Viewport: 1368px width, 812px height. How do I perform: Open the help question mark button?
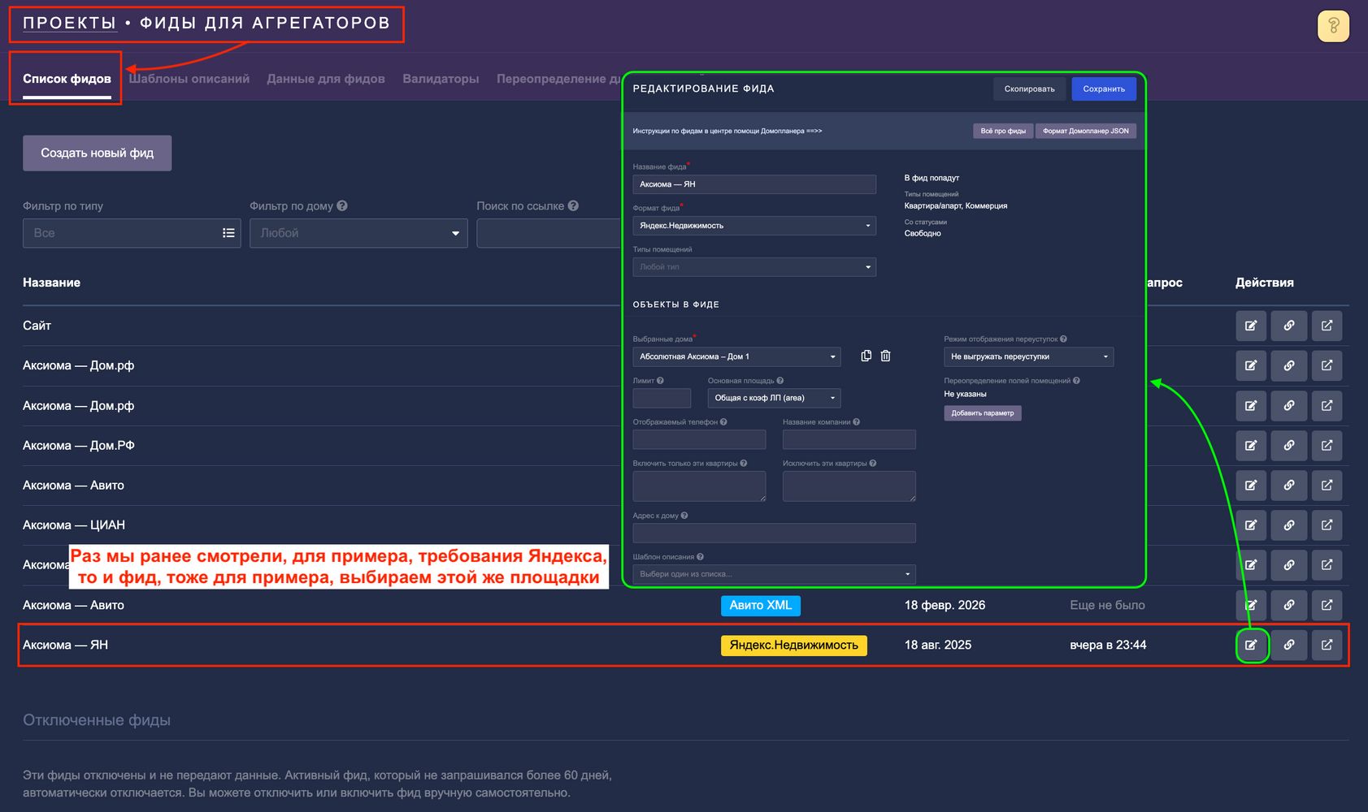[x=1333, y=27]
